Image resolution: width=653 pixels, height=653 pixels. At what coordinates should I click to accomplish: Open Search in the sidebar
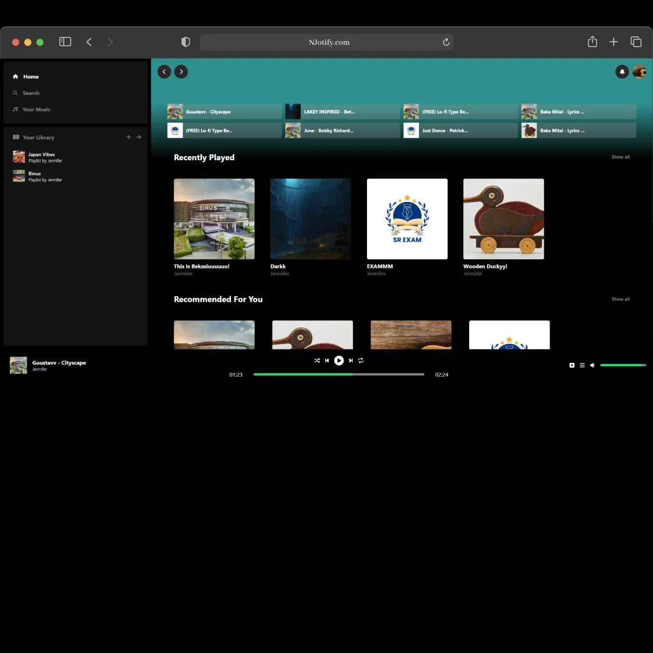pos(26,93)
